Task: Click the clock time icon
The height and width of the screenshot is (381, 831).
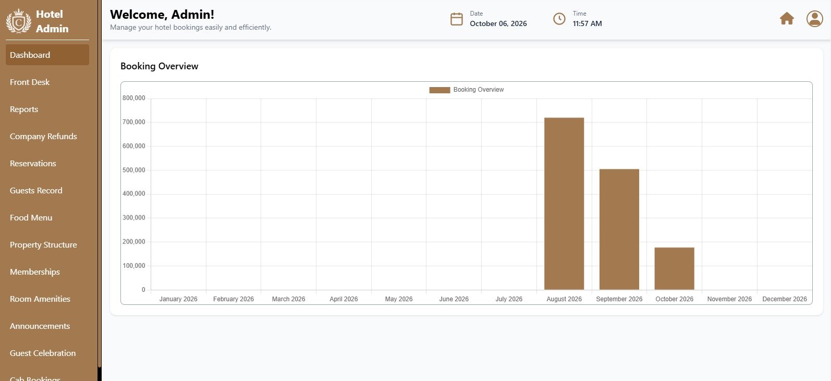Action: click(559, 19)
